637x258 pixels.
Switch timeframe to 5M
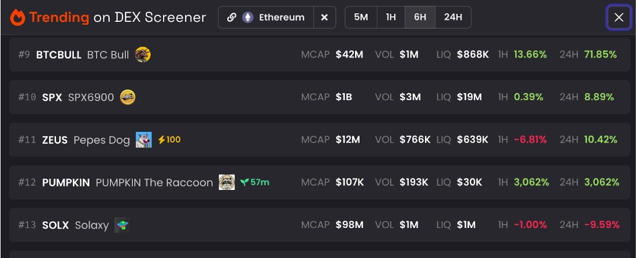pyautogui.click(x=361, y=17)
